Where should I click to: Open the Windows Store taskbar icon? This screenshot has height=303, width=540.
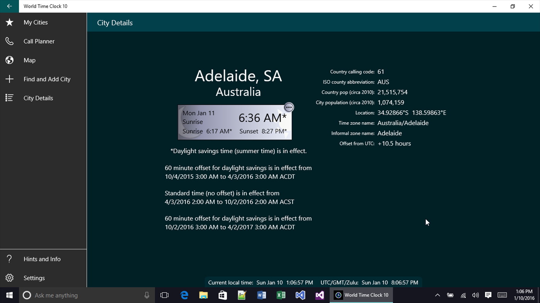223,295
